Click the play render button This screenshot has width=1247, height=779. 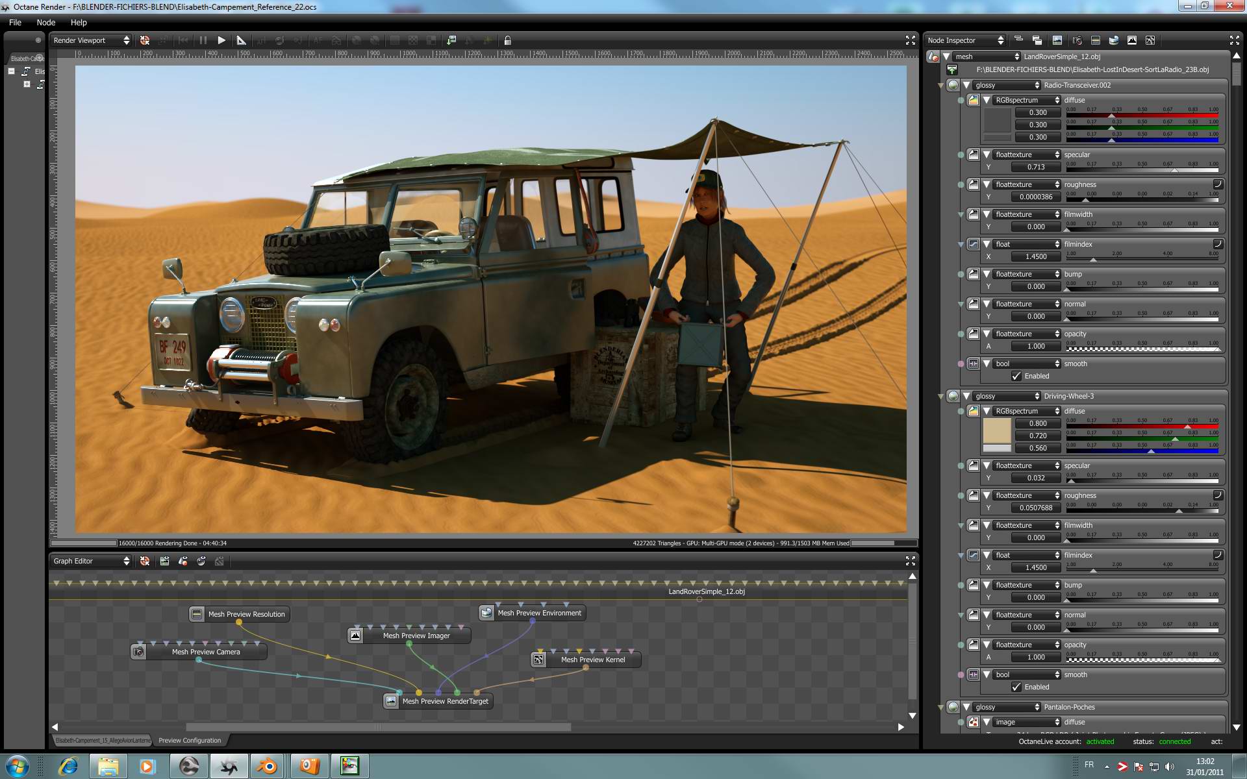tap(221, 40)
